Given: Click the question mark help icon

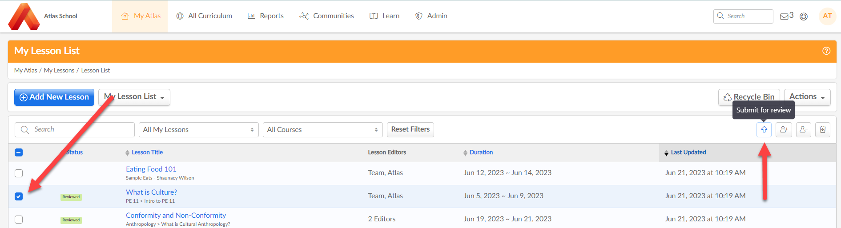Looking at the screenshot, I should 826,51.
